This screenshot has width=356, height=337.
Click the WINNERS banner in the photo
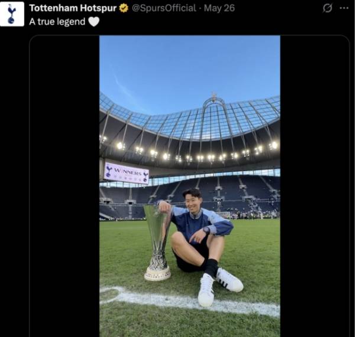127,173
